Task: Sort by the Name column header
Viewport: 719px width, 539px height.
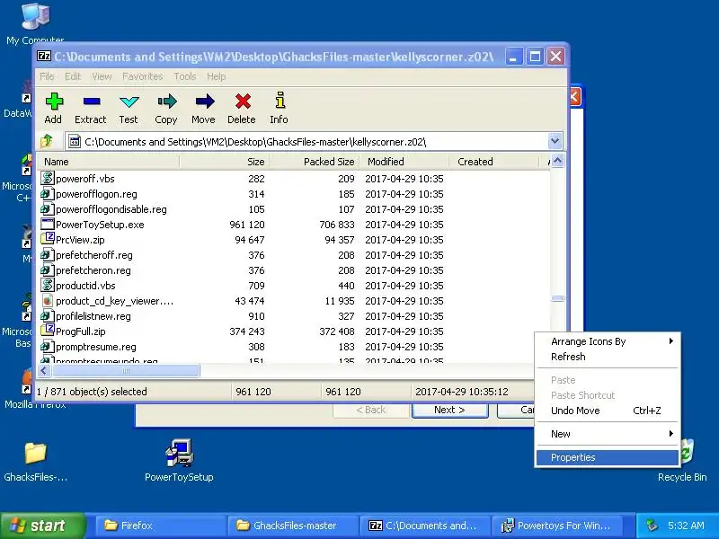Action: 109,162
